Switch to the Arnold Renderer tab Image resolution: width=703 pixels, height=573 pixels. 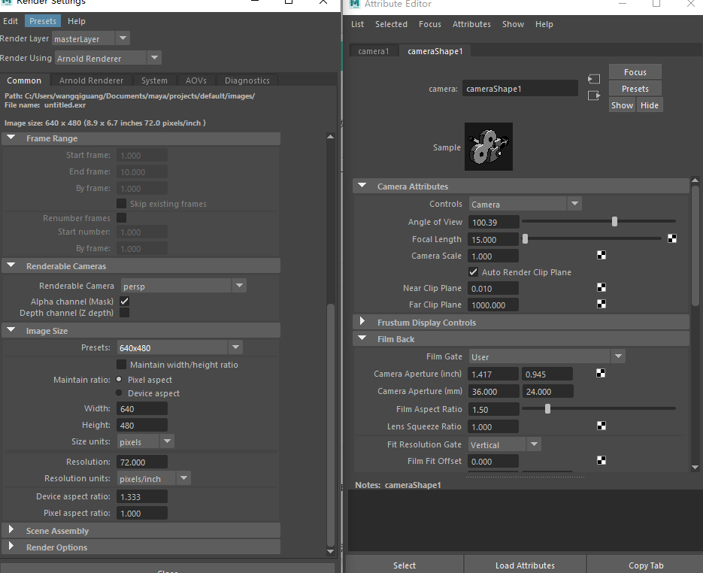tap(91, 80)
